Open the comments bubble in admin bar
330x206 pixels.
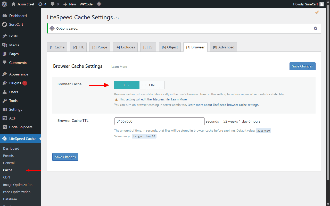pyautogui.click(x=53, y=4)
